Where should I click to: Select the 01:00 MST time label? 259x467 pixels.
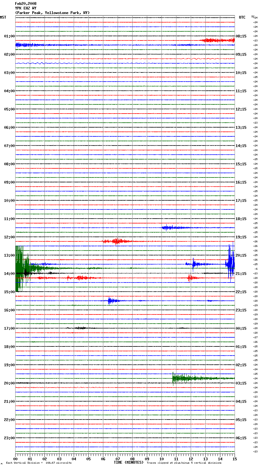click(9, 36)
